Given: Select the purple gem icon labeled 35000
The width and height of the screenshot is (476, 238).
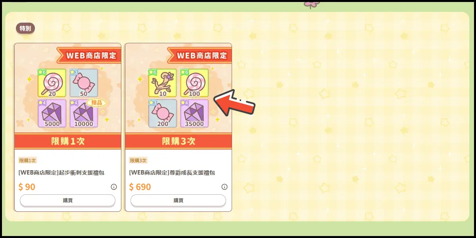Looking at the screenshot, I should pos(194,113).
